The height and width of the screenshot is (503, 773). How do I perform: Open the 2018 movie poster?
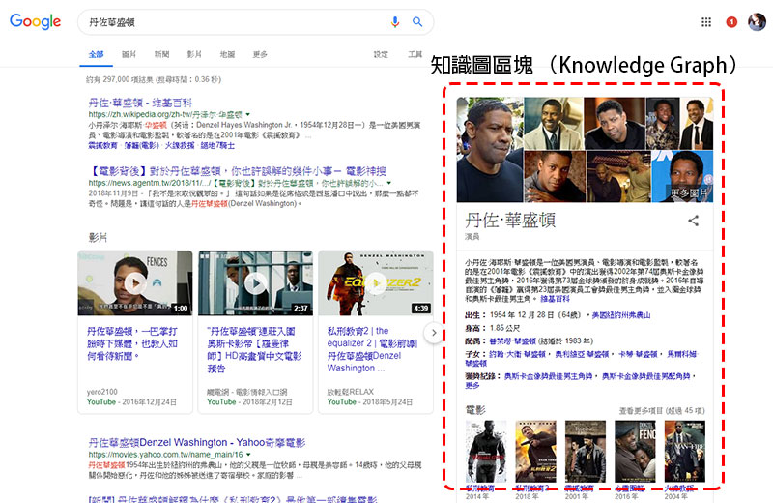click(x=536, y=451)
